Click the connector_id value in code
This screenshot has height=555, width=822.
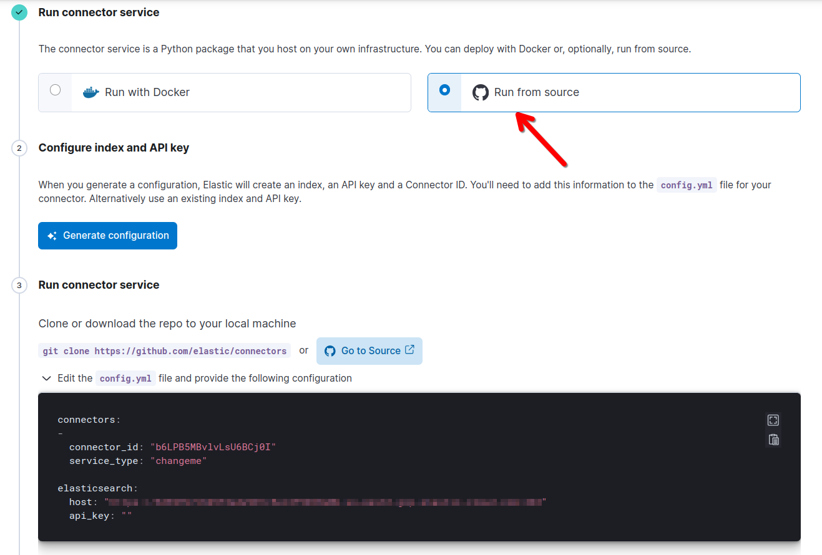213,447
